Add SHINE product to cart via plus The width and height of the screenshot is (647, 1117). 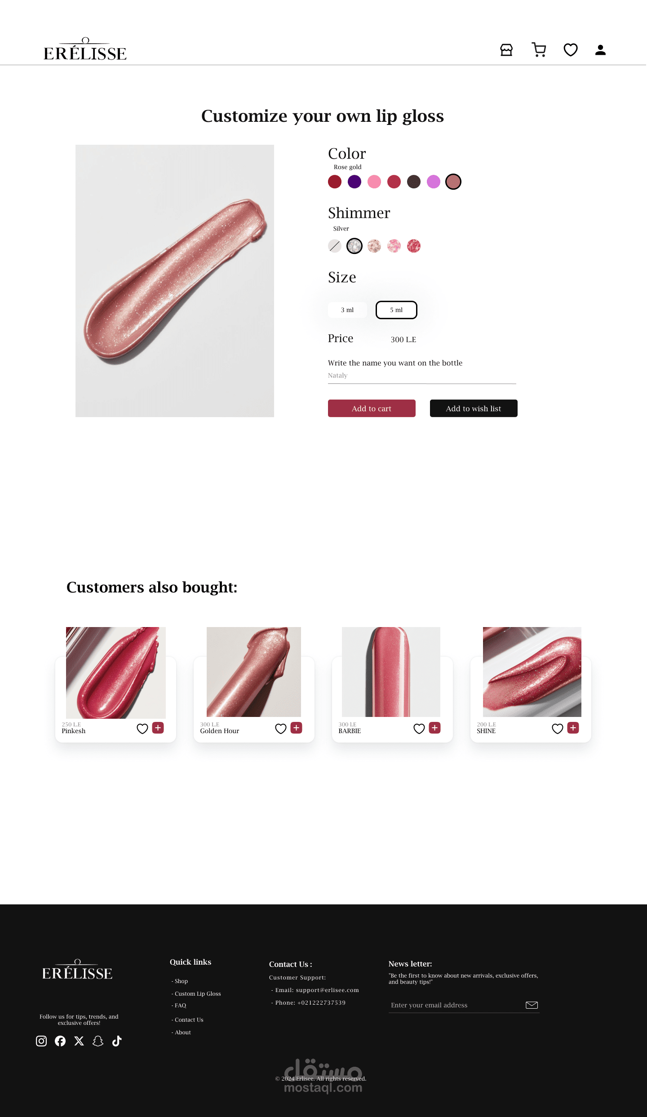pos(573,728)
